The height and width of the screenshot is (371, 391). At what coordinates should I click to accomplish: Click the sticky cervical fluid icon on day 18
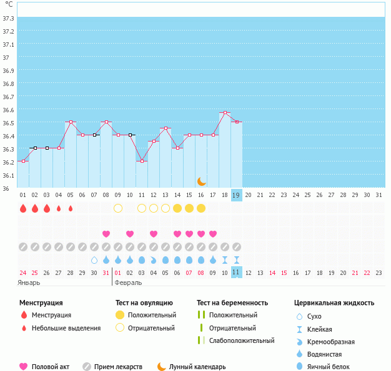click(225, 260)
